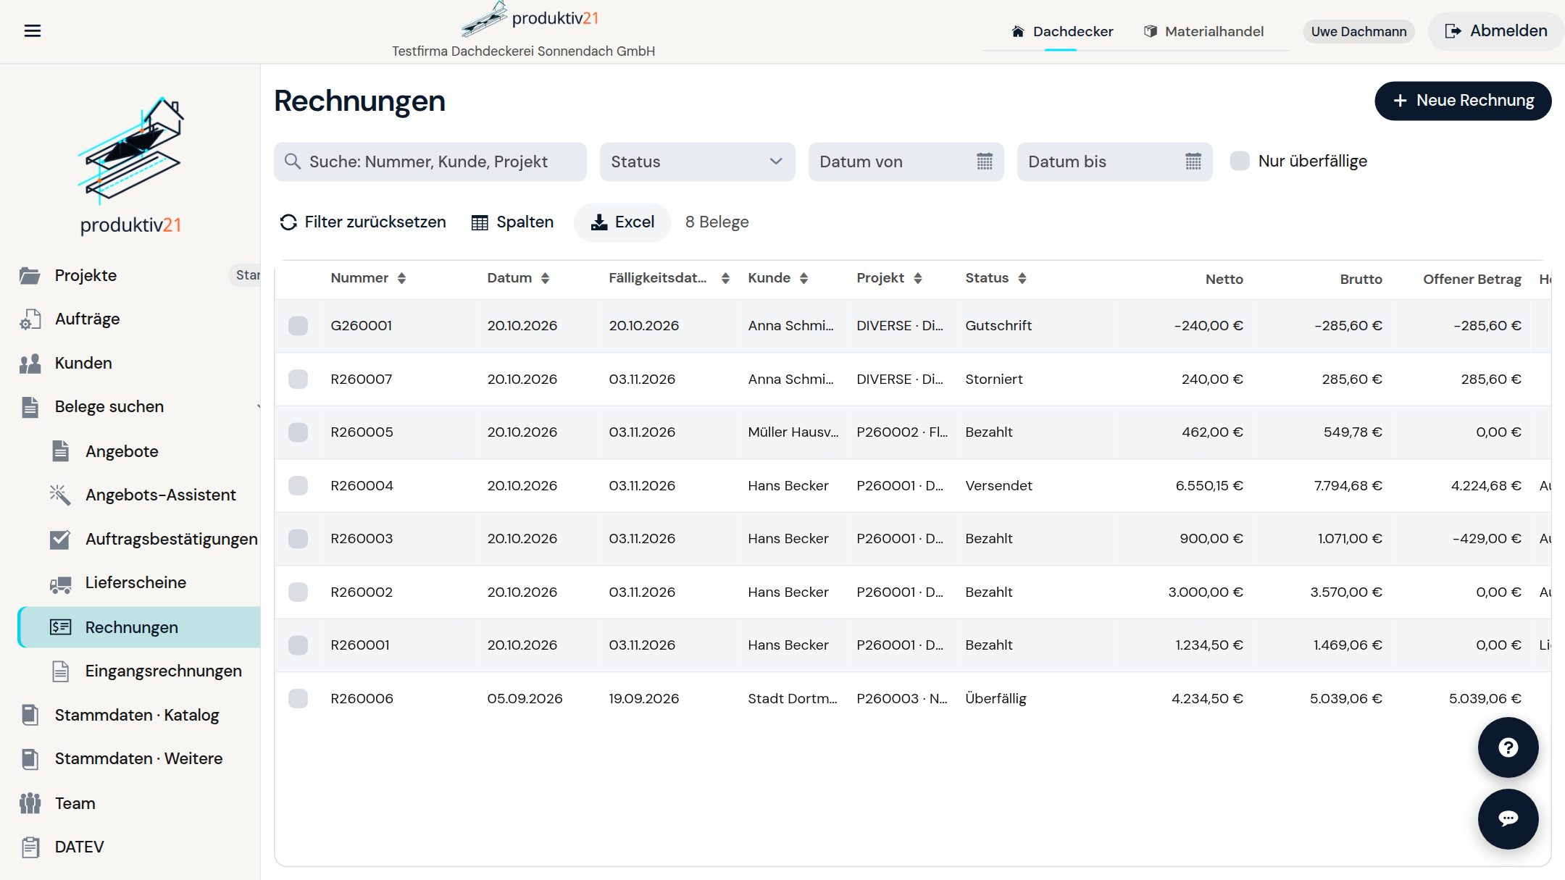Click the DATEV clipboard icon
Viewport: 1565px width, 880px height.
(x=30, y=847)
